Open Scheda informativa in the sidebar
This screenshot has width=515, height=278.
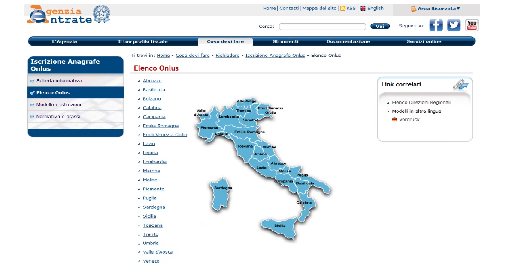pos(59,80)
